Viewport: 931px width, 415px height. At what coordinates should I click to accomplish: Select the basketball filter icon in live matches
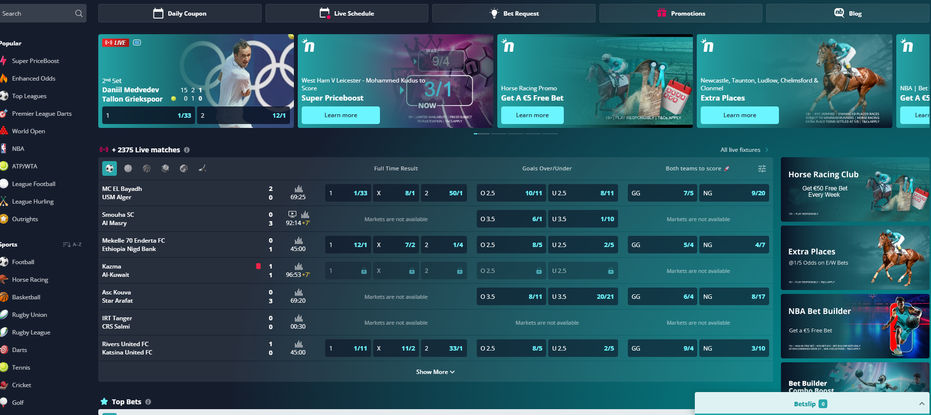pyautogui.click(x=147, y=168)
